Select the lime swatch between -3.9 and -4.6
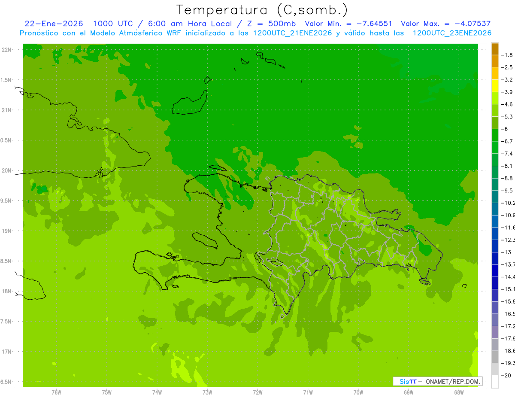Image resolution: width=515 pixels, height=398 pixels. (495, 98)
